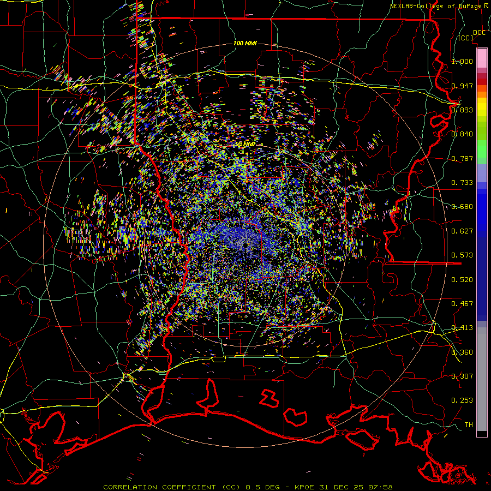The width and height of the screenshot is (491, 491).
Task: Click the (CC) label above the legend
Action: (x=466, y=38)
